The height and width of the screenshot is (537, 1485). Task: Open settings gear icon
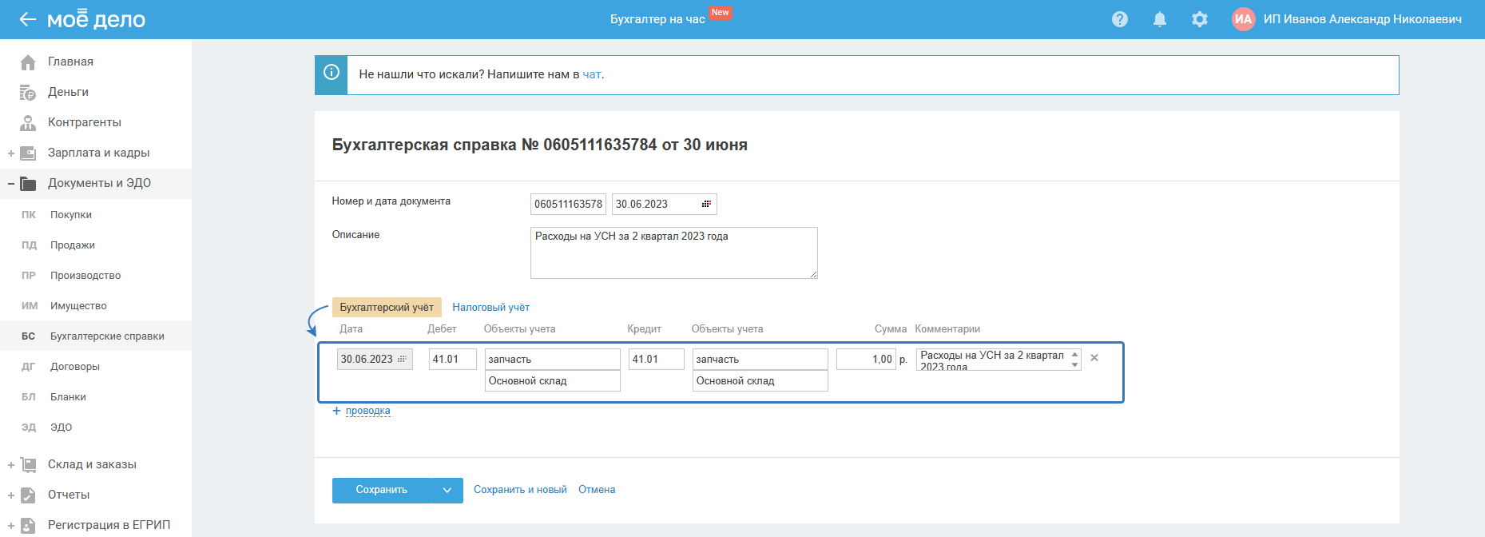(x=1200, y=19)
